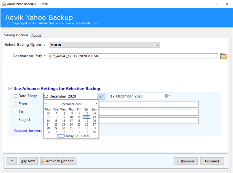Enable the Subject filter checkbox
Image resolution: width=233 pixels, height=173 pixels.
tap(16, 120)
